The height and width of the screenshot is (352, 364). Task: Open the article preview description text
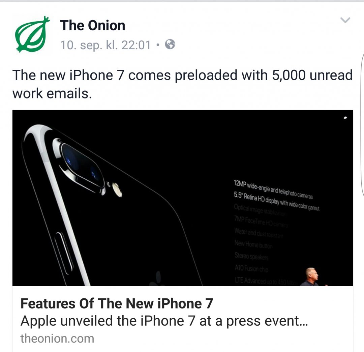coord(135,321)
